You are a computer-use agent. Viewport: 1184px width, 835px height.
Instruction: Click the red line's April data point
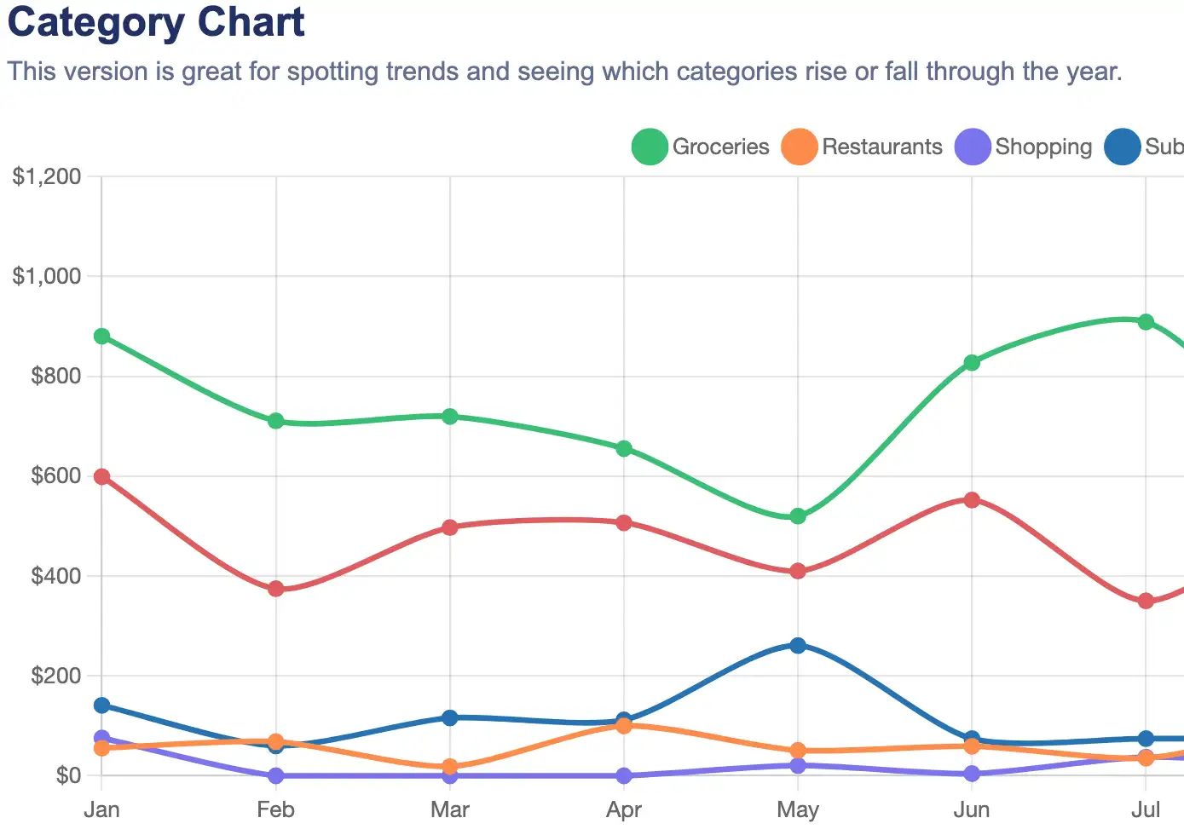pyautogui.click(x=624, y=522)
